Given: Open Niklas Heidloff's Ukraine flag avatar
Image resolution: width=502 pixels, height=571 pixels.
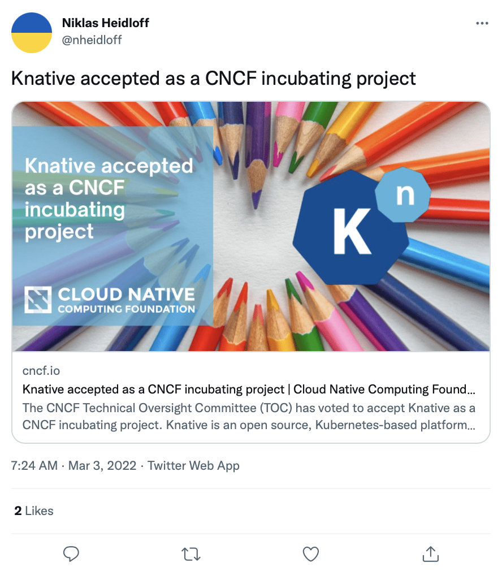Looking at the screenshot, I should coord(32,33).
